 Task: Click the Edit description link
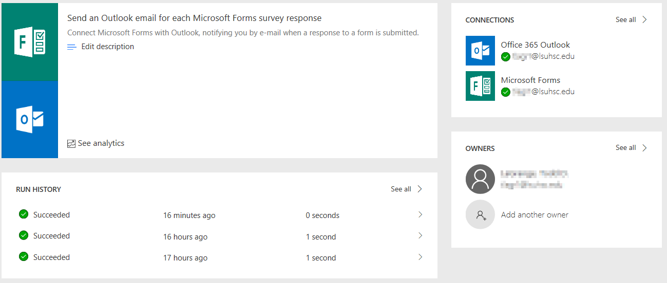click(x=107, y=47)
